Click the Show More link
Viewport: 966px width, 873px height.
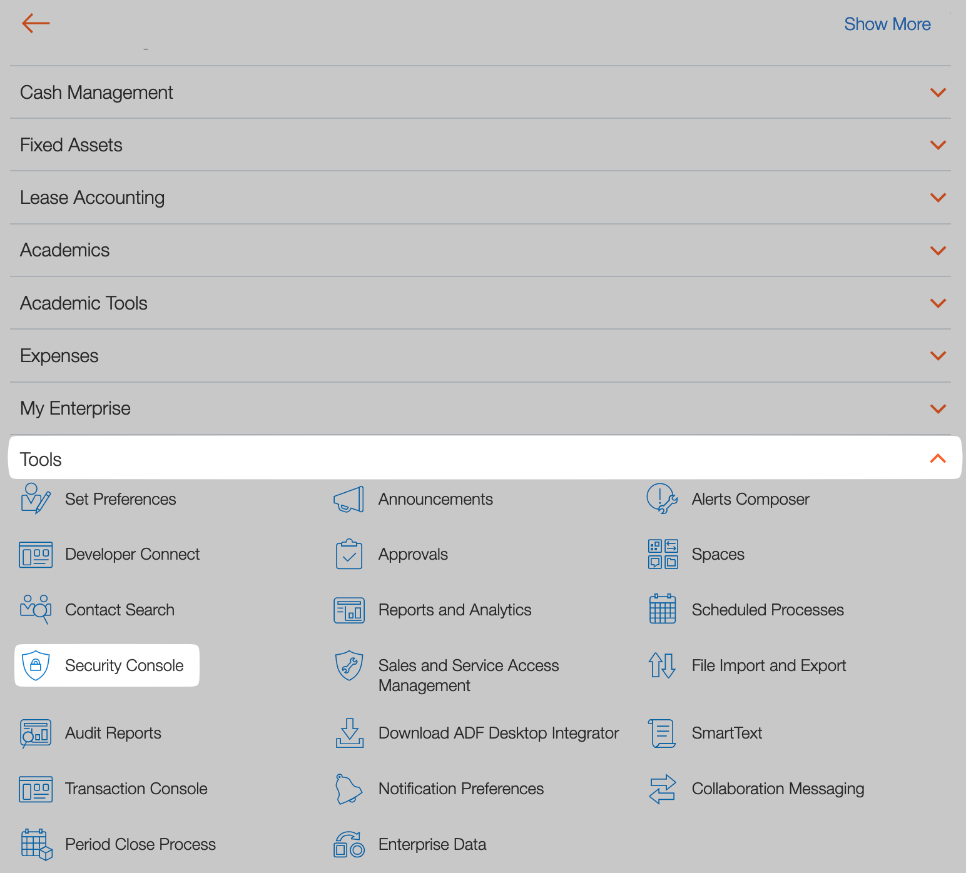point(887,24)
